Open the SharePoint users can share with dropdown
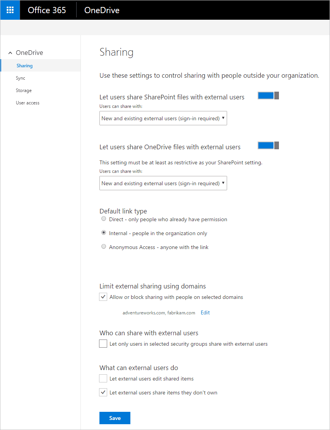The image size is (330, 430). 163,118
